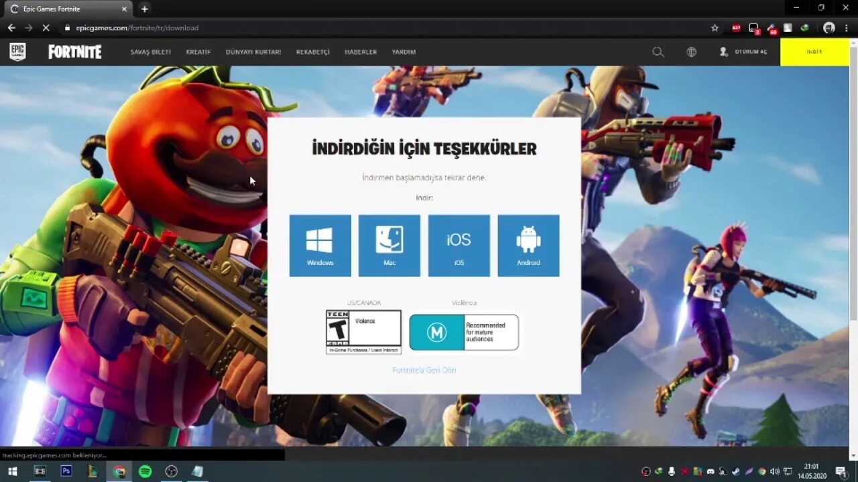
Task: Click the Epic Games logo
Action: pos(17,52)
